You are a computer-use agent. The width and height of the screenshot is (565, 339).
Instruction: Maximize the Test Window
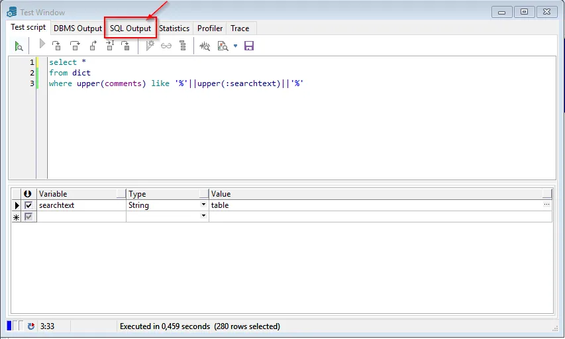coord(524,12)
